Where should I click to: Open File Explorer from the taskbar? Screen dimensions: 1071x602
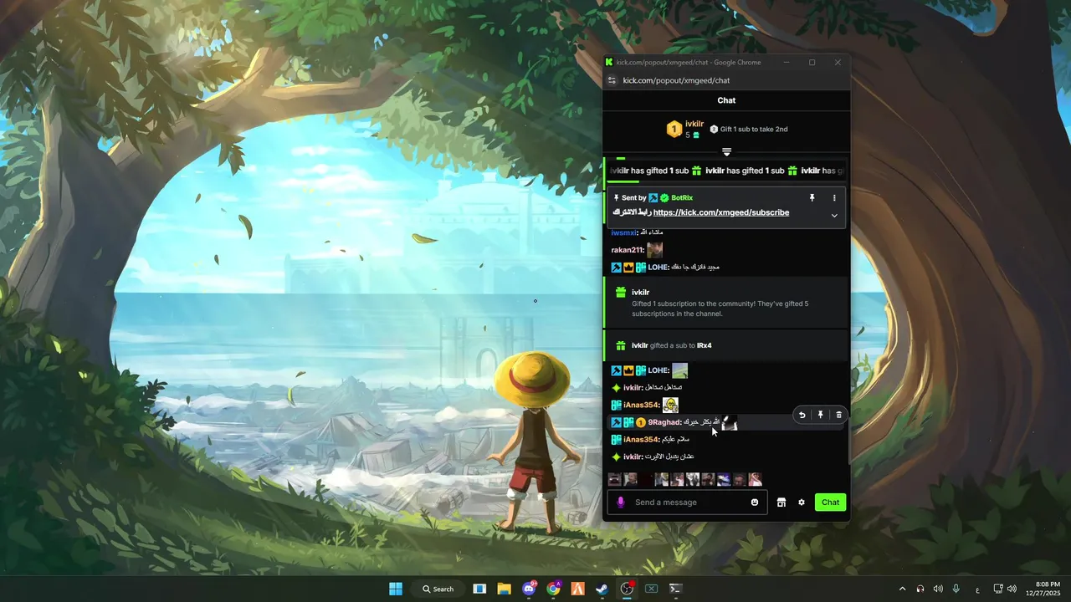coord(505,589)
